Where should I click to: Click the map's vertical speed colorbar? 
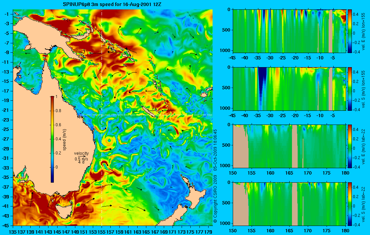click(52, 139)
